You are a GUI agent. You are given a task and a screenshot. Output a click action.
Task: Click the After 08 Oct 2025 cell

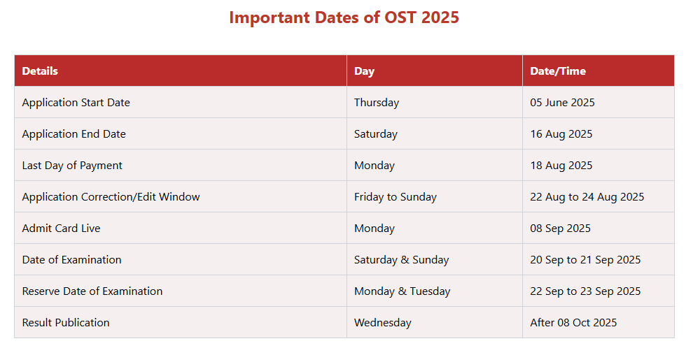[573, 323]
